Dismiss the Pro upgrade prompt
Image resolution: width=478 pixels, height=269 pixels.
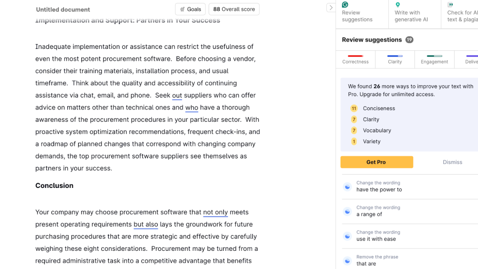pos(452,162)
